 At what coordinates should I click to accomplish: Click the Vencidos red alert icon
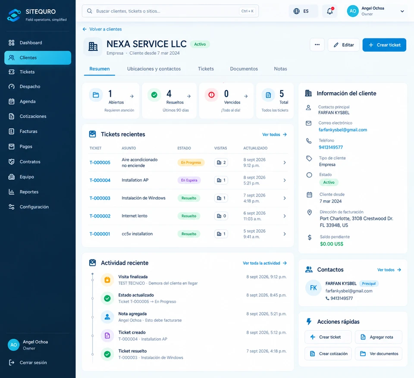pyautogui.click(x=211, y=95)
